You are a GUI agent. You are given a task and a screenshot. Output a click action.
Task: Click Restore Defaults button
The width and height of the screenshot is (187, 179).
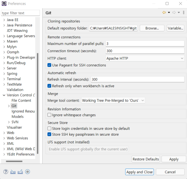pos(146,159)
